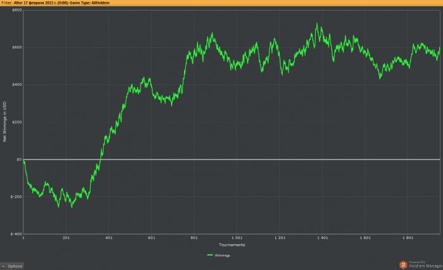Click the 1 001 tick on tournaments axis
Viewport: 443px width, 270px height.
coord(237,238)
